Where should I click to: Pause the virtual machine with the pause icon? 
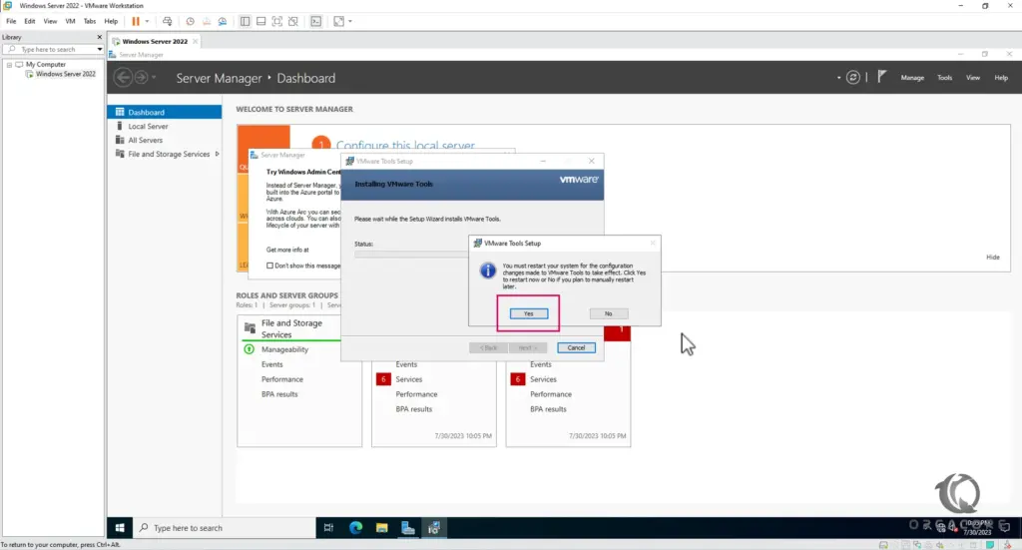click(136, 22)
